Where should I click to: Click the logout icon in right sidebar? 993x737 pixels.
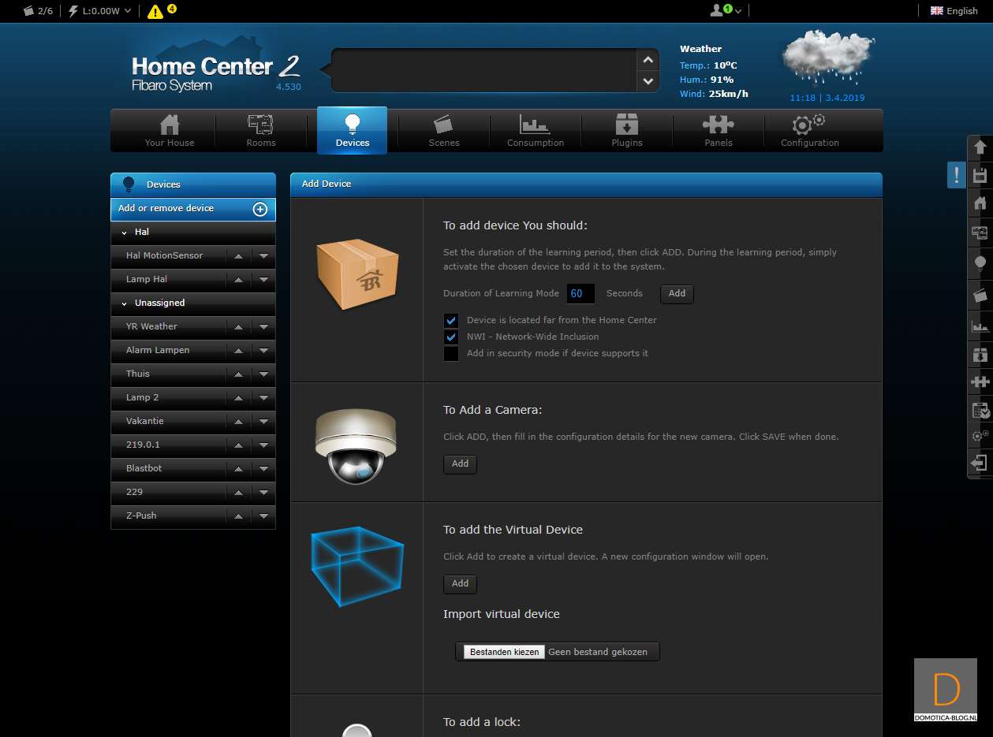click(x=980, y=463)
